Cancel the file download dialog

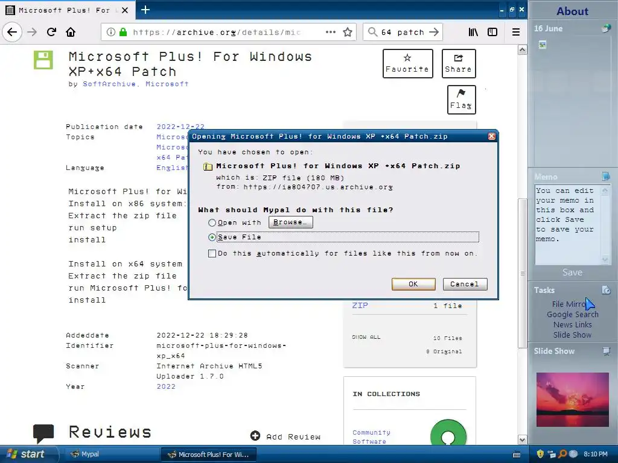coord(465,284)
